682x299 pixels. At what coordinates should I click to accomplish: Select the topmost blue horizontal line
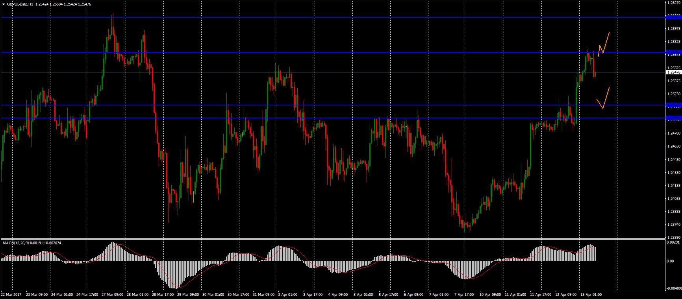315,17
